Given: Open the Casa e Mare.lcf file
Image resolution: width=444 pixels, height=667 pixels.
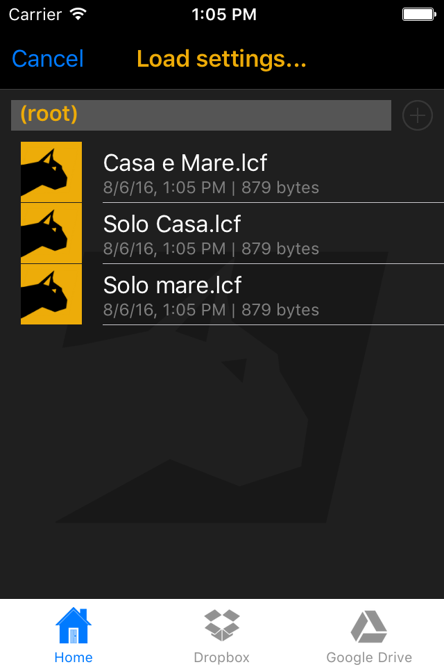Looking at the screenshot, I should pos(185,163).
